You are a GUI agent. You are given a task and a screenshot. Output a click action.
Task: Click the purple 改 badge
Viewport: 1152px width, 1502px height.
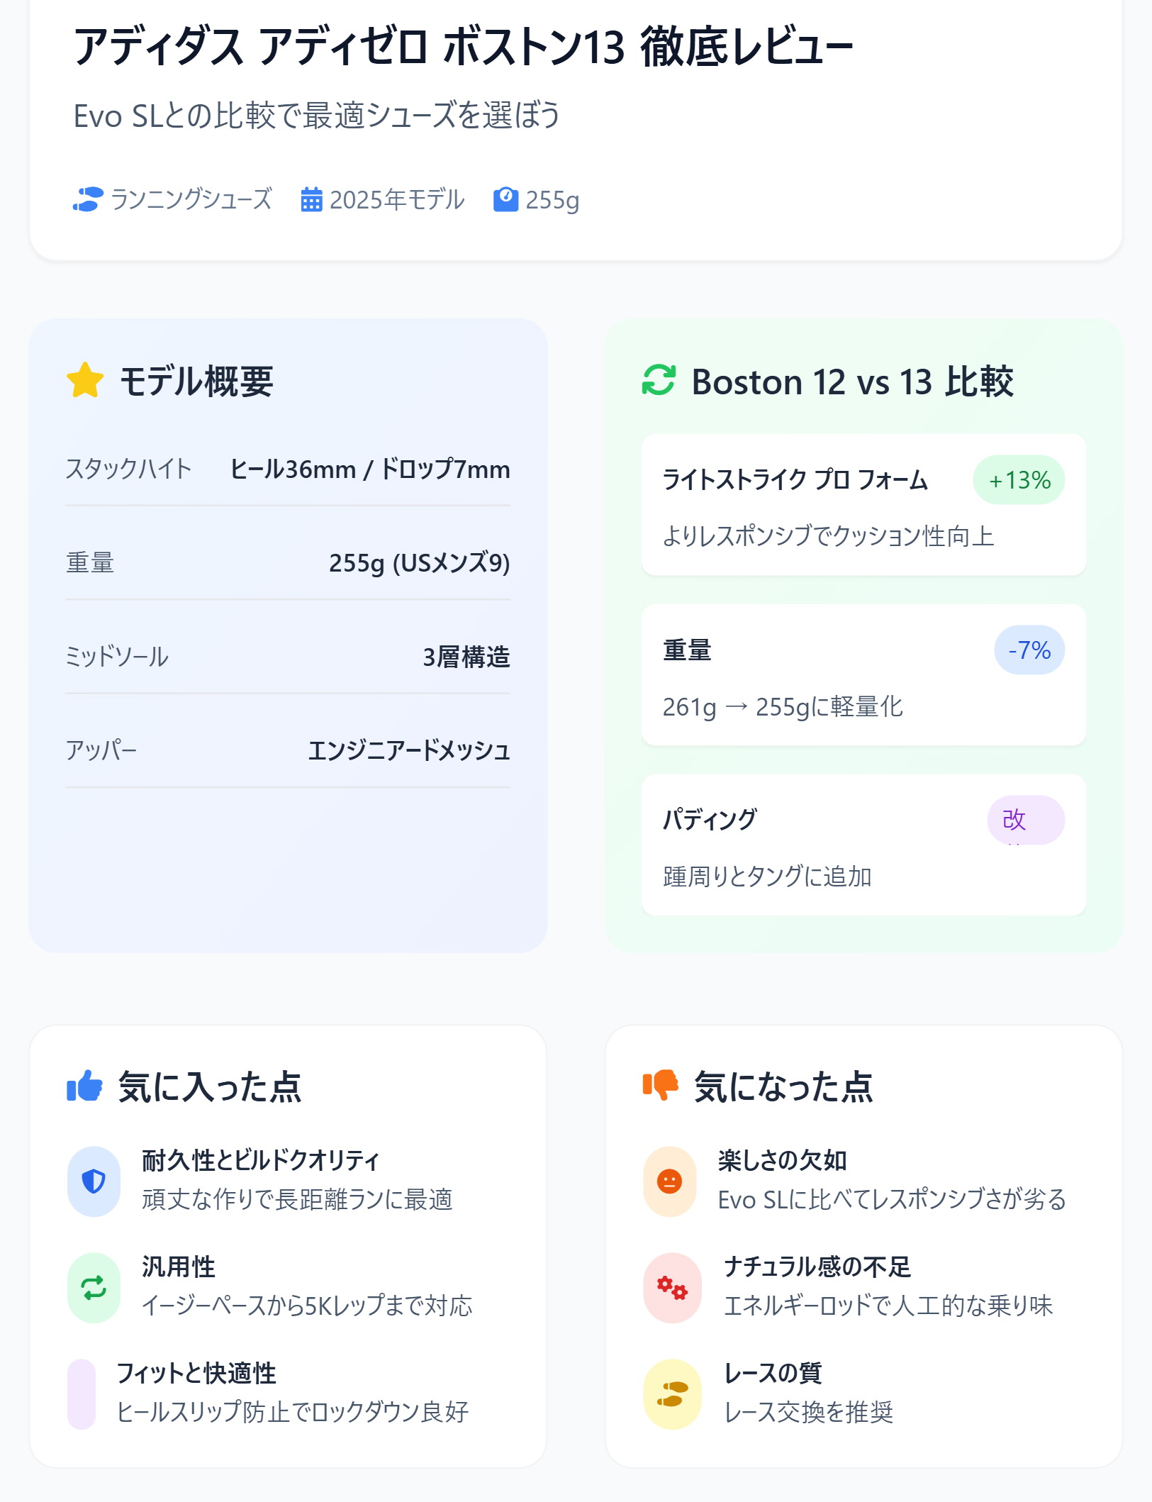tap(1025, 820)
